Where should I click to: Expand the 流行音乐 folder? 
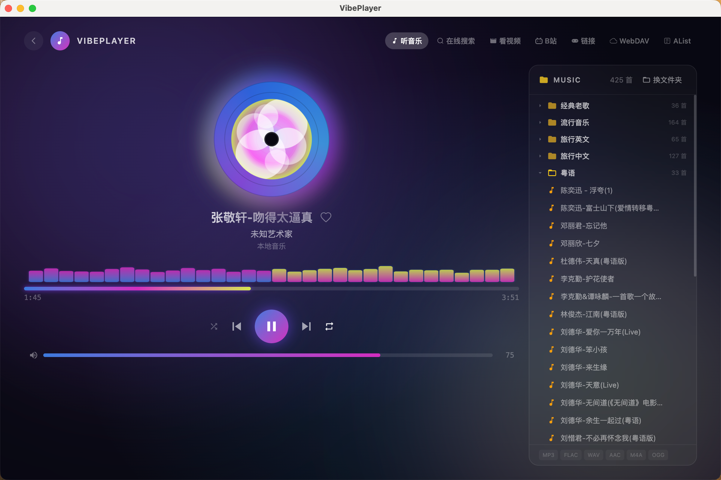click(540, 122)
